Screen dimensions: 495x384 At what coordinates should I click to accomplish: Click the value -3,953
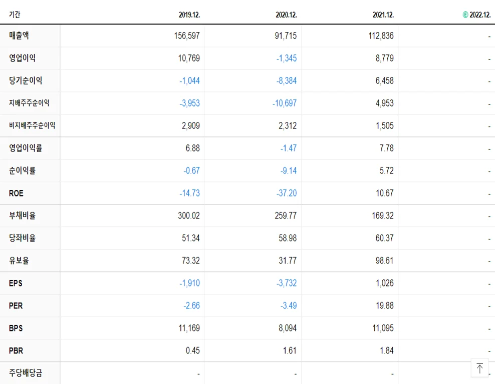point(189,103)
